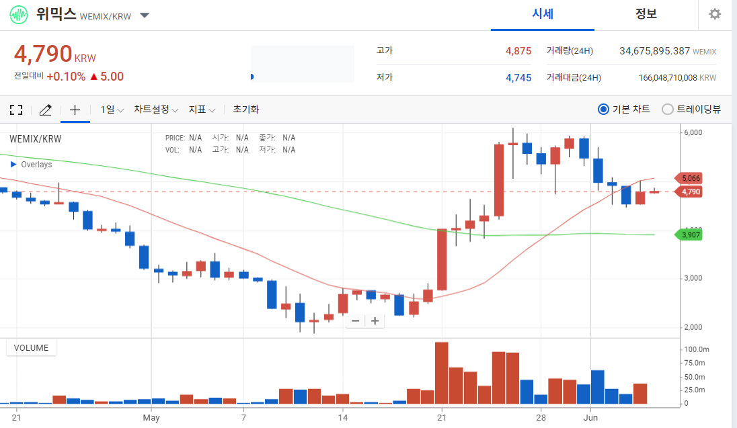The width and height of the screenshot is (737, 428).
Task: Click the 166,048,710,008 KRW trade amount
Action: coord(677,77)
